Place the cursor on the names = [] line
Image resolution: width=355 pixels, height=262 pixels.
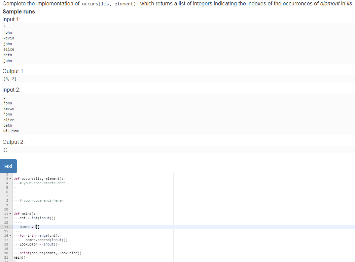29,227
